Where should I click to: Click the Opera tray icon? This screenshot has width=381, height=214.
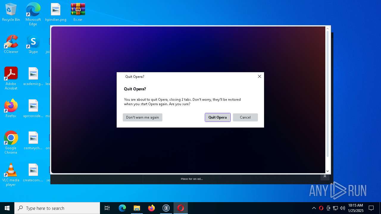321,208
